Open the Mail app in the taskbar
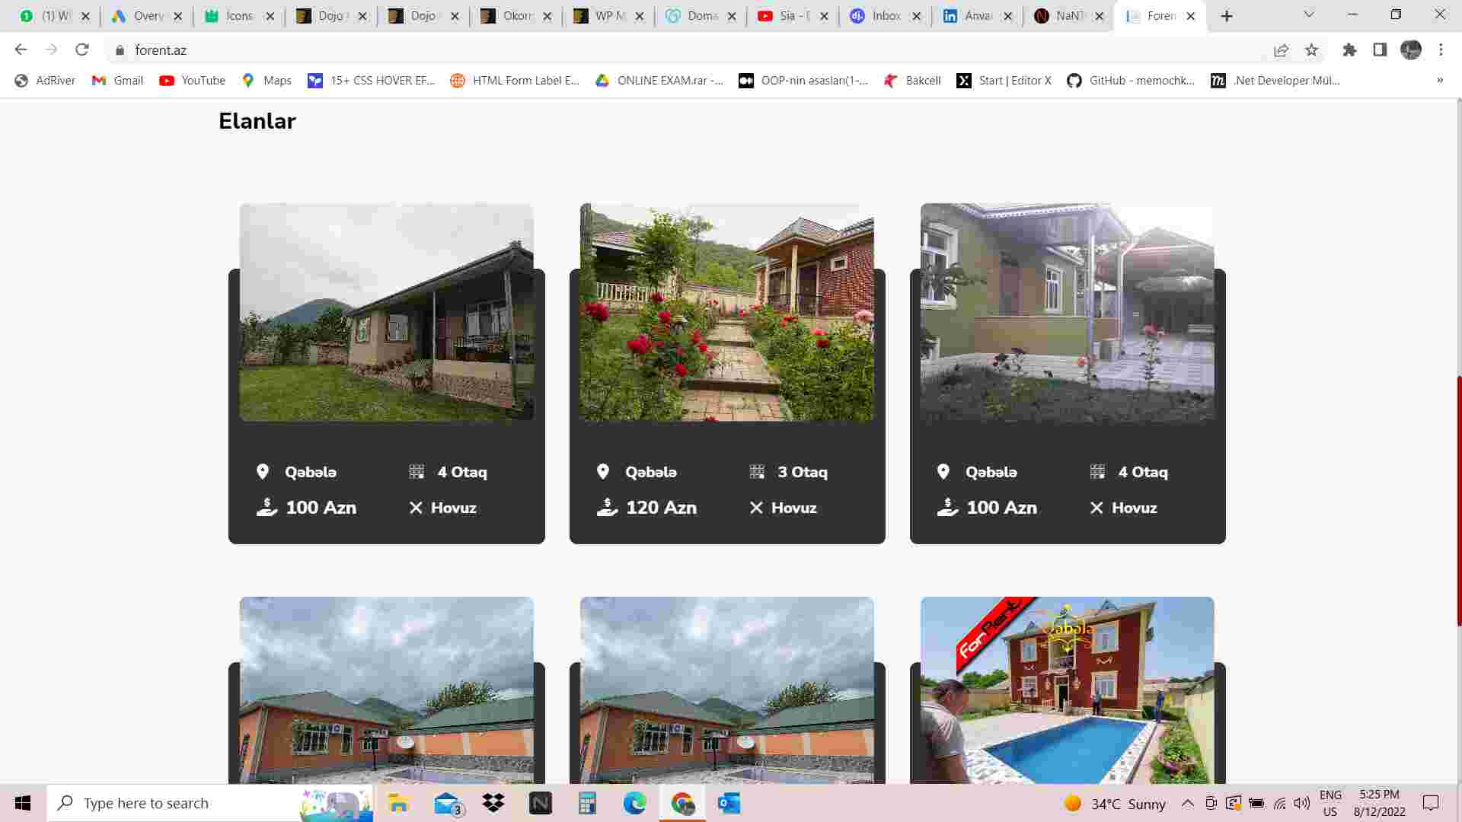 coord(448,803)
